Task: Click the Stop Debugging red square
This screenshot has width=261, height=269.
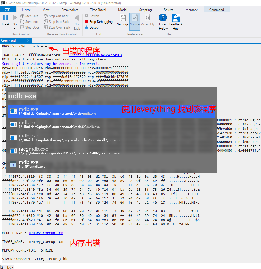Action: (x=87, y=22)
